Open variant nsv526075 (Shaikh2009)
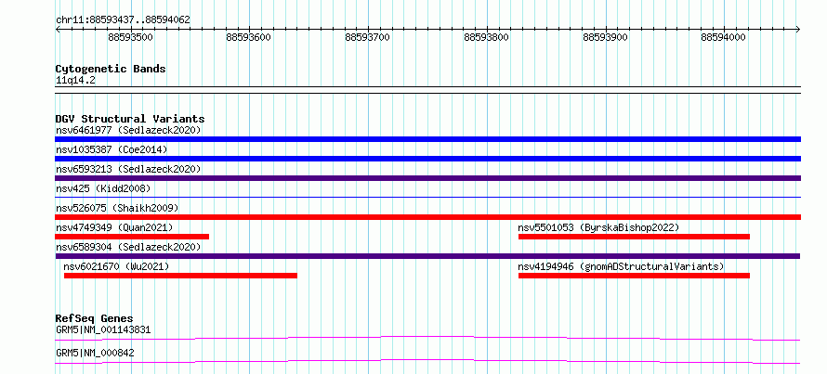Image resolution: width=827 pixels, height=374 pixels. click(117, 208)
